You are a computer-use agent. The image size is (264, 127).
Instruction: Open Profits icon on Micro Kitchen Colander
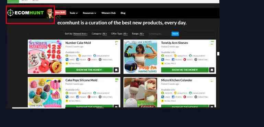point(162,93)
